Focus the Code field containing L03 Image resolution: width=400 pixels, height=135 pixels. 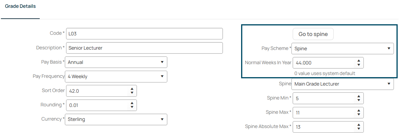(145, 34)
